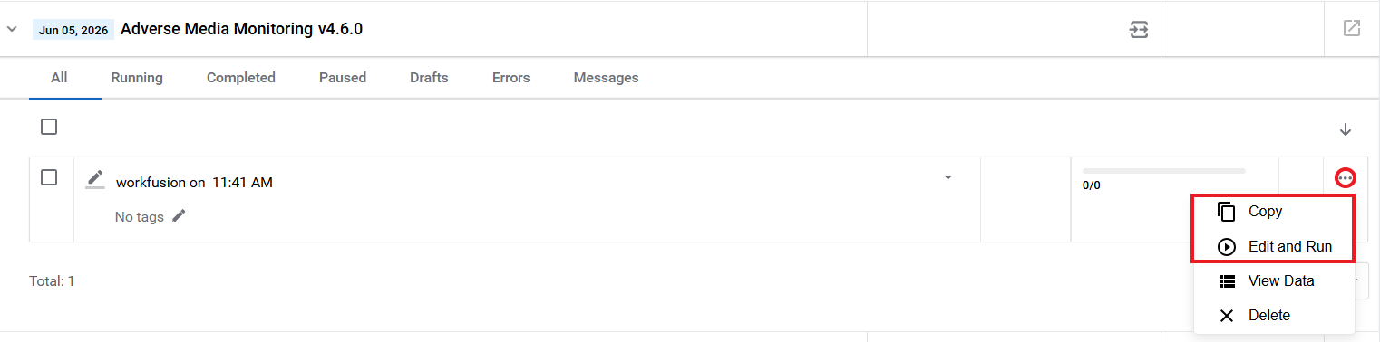Click the View Data list icon
1380x342 pixels.
(x=1227, y=281)
